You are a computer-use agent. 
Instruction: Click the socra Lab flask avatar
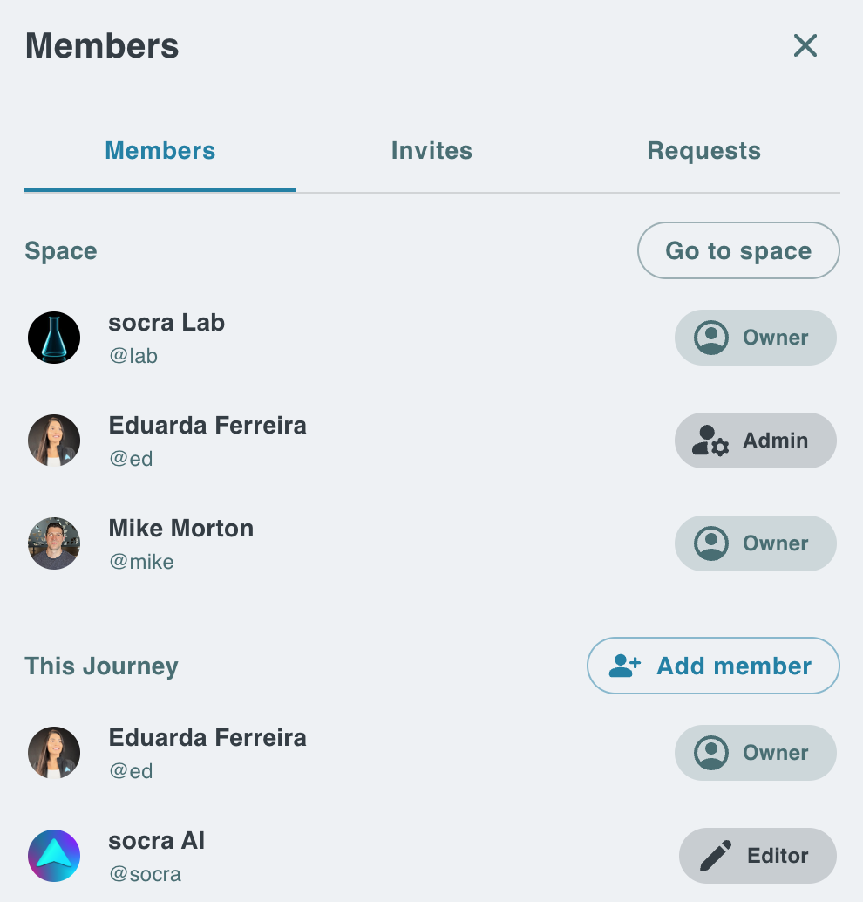point(54,338)
